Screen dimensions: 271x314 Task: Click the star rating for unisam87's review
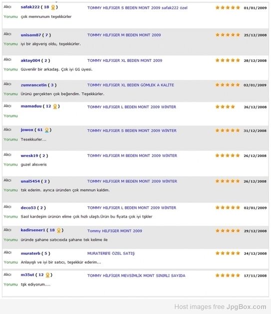[228, 35]
